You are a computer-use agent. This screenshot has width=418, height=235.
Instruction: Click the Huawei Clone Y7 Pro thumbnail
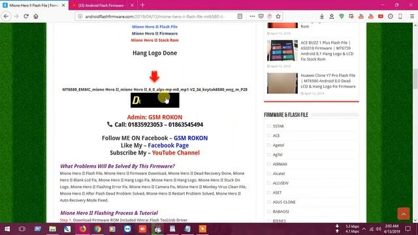282,83
